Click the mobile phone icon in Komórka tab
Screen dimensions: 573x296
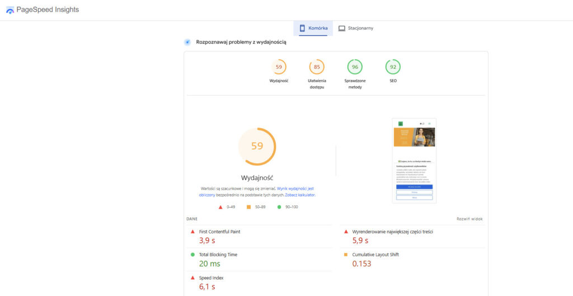(x=302, y=28)
